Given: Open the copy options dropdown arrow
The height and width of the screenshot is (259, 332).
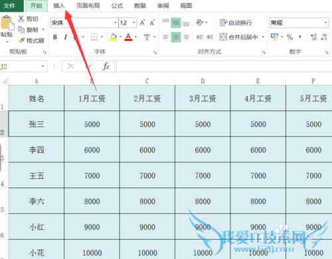Looking at the screenshot, I should [x=43, y=29].
